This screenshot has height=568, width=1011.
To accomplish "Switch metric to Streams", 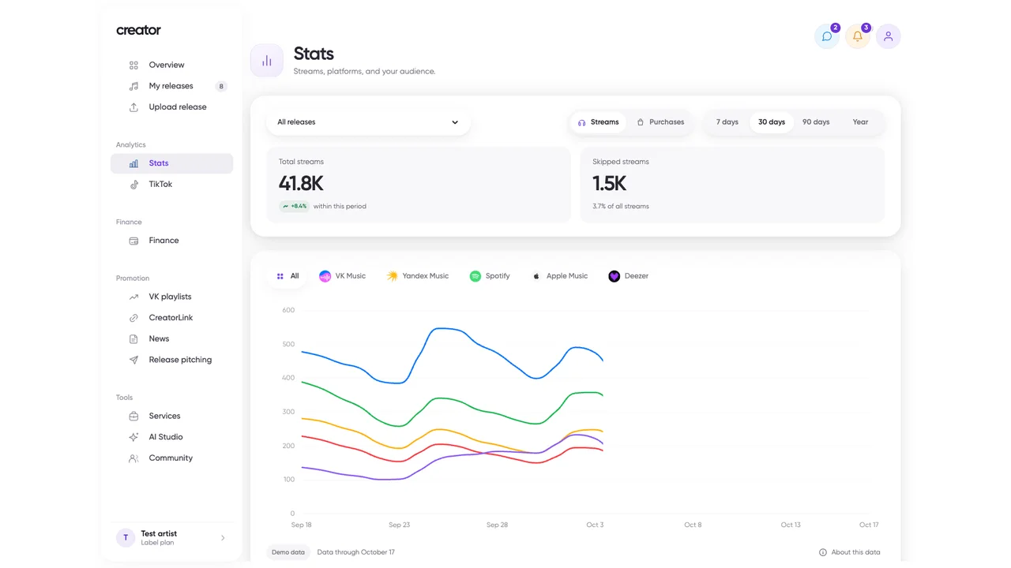I will coord(598,122).
